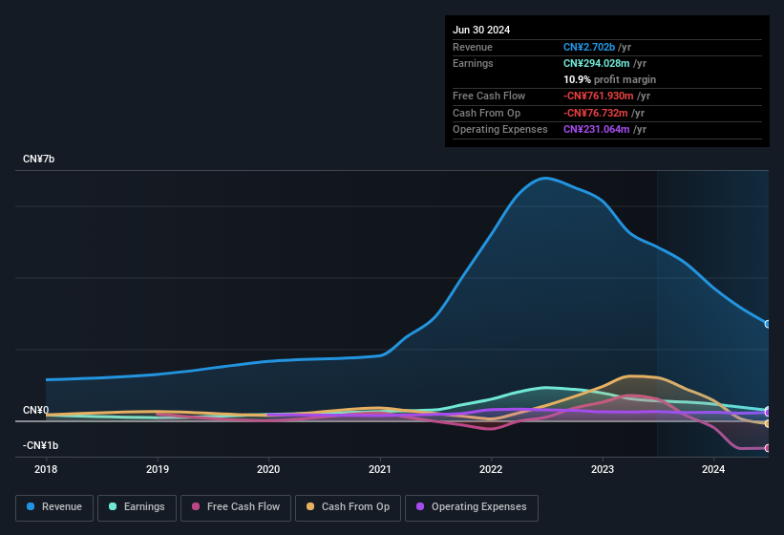Click the 2022 x-axis label
The height and width of the screenshot is (535, 784).
[x=491, y=469]
